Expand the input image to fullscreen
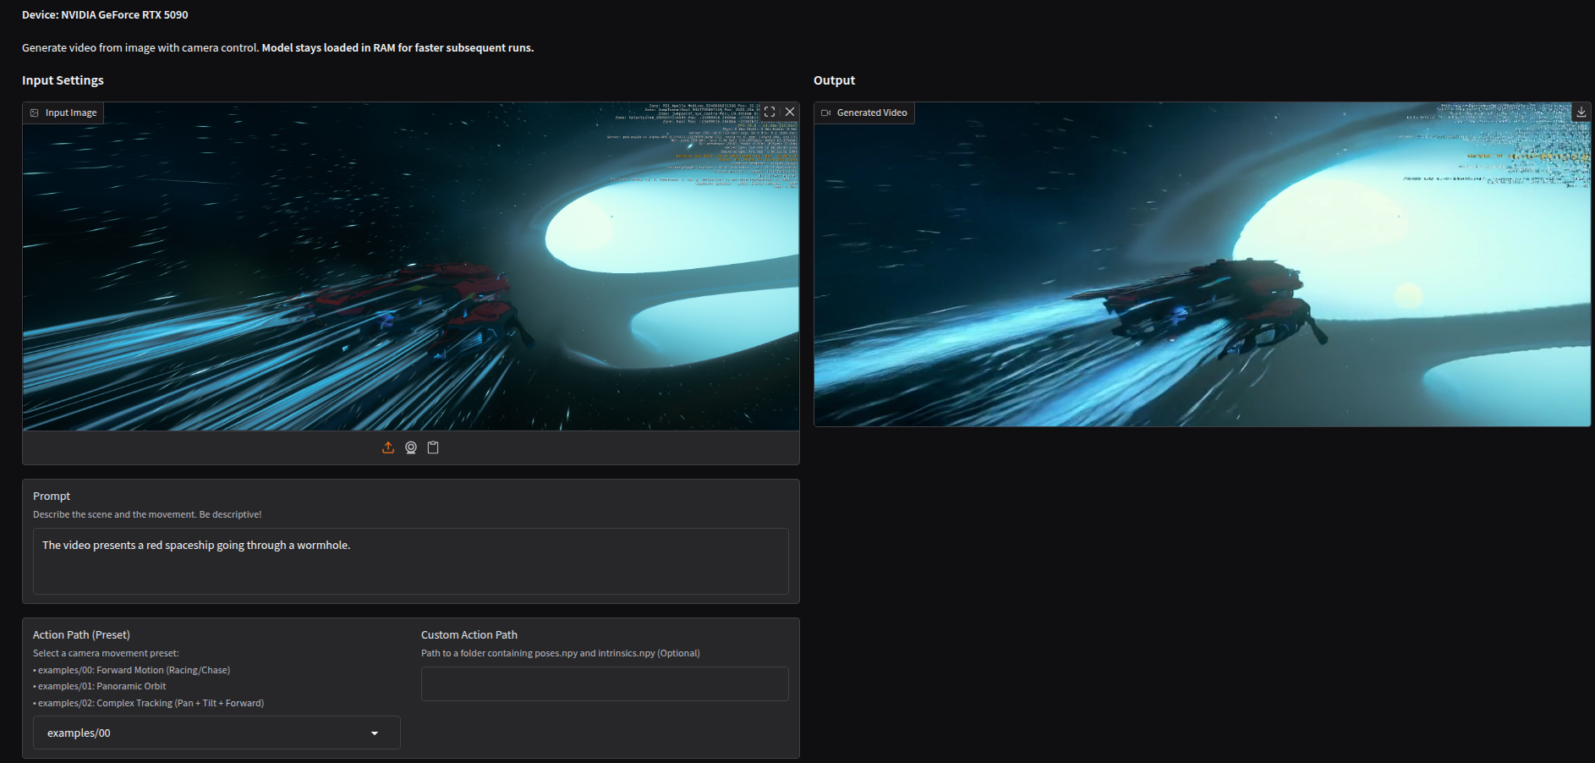1595x763 pixels. click(770, 112)
